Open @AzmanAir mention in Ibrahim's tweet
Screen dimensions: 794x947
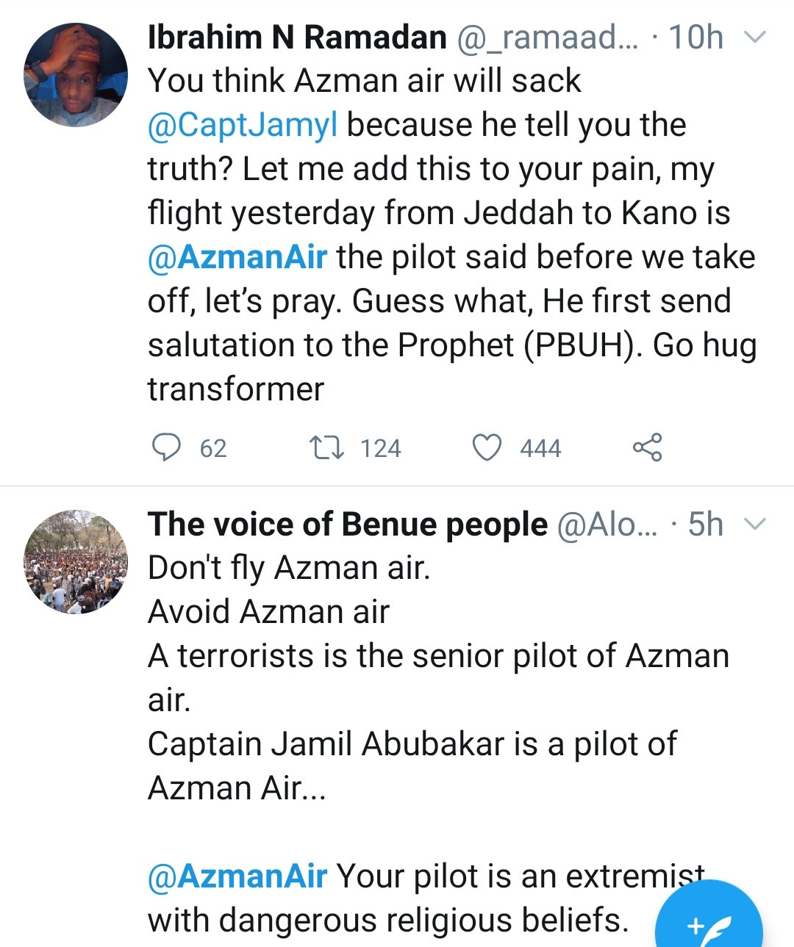pyautogui.click(x=237, y=257)
